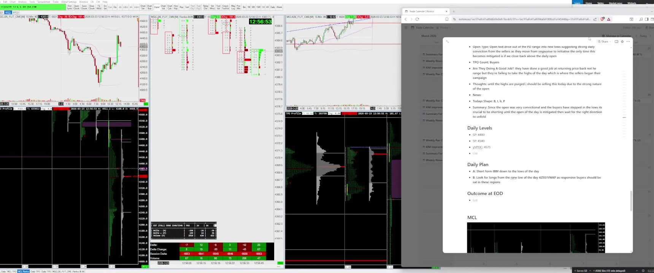Bookmark the page in the browser toolbar
The height and width of the screenshot is (273, 654).
[x=447, y=19]
